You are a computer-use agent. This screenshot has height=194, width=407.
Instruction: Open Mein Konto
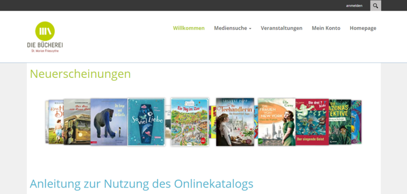click(x=326, y=28)
